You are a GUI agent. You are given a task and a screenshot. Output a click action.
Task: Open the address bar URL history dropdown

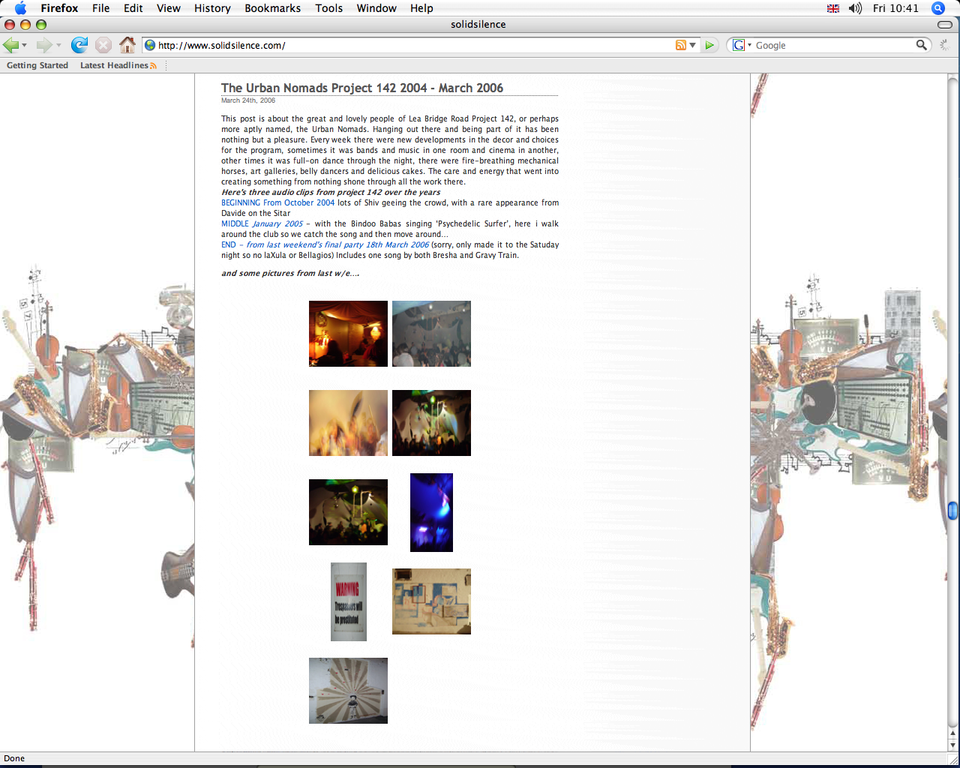click(x=692, y=46)
